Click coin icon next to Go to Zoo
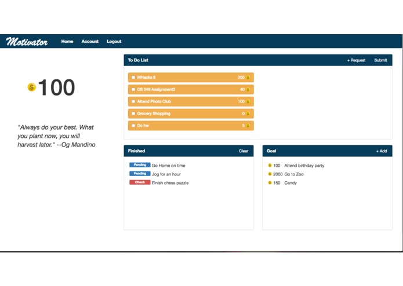Viewport: 403px width, 286px height. tap(270, 174)
